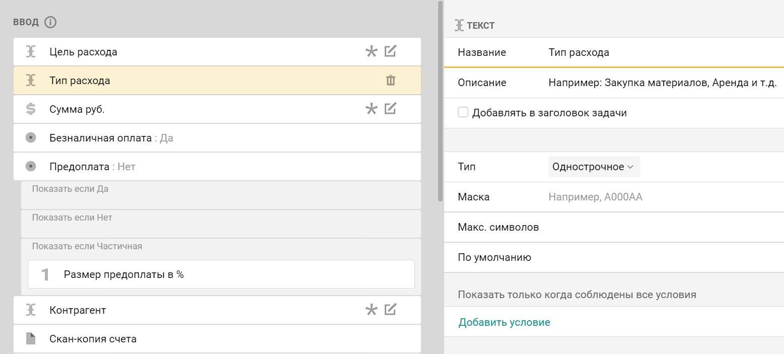The image size is (784, 354).
Task: Click the Добавить условие link
Action: pyautogui.click(x=504, y=322)
